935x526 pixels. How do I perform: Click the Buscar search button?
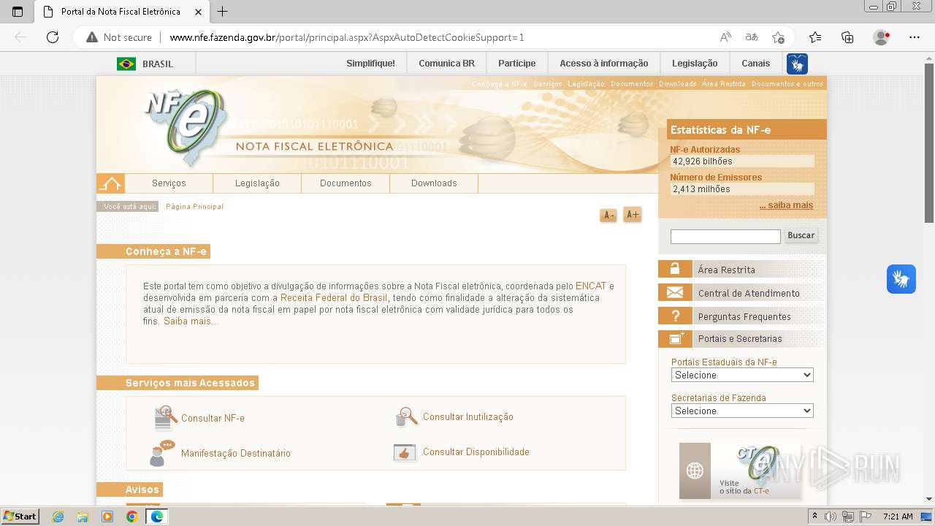801,235
